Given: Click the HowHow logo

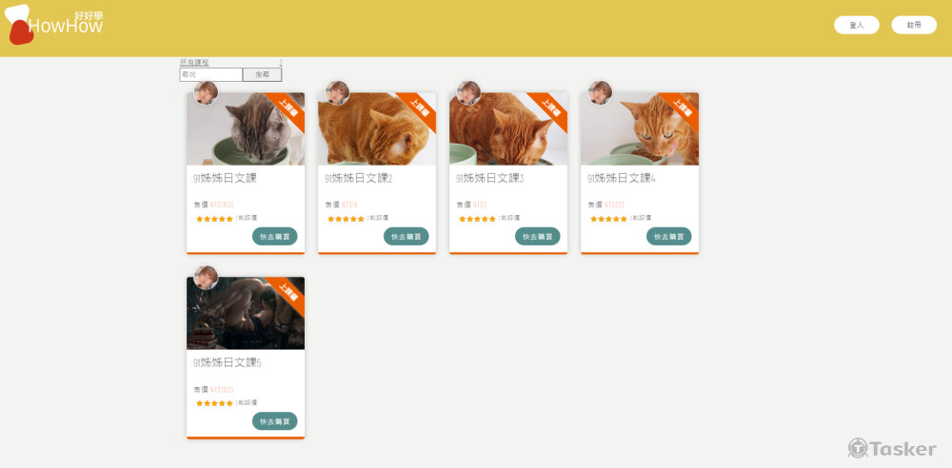Looking at the screenshot, I should click(53, 24).
